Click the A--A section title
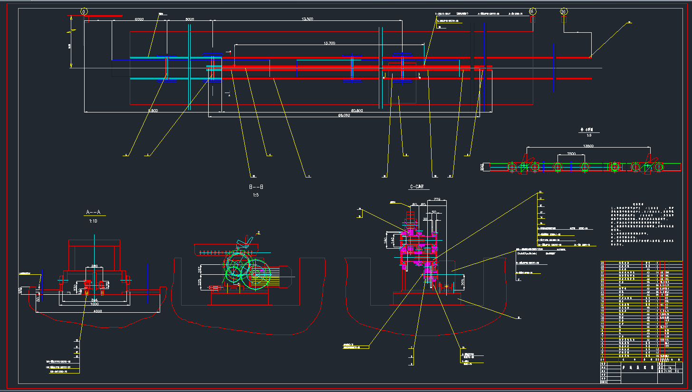The width and height of the screenshot is (692, 392). click(94, 212)
